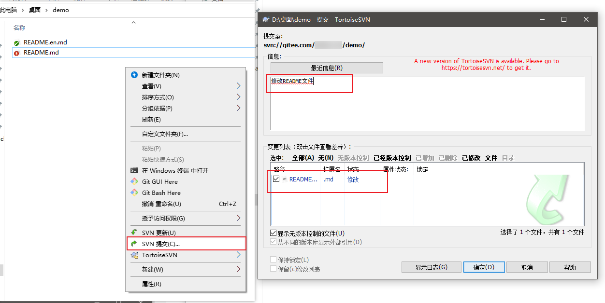The height and width of the screenshot is (303, 605).
Task: Click 桌面 in the address breadcrumb
Action: [x=35, y=10]
